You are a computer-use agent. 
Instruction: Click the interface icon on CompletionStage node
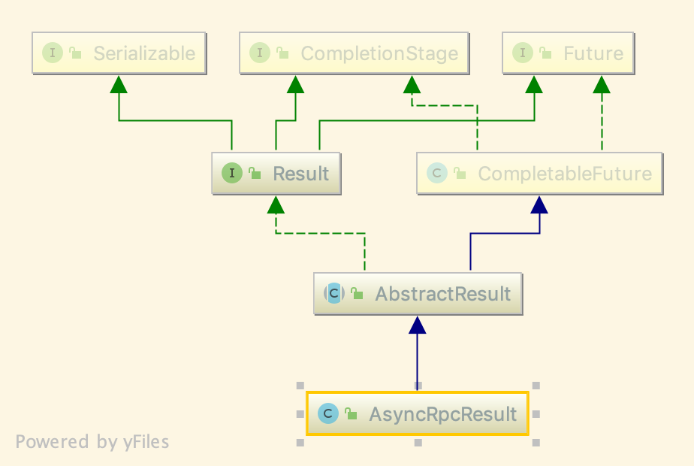[x=260, y=53]
